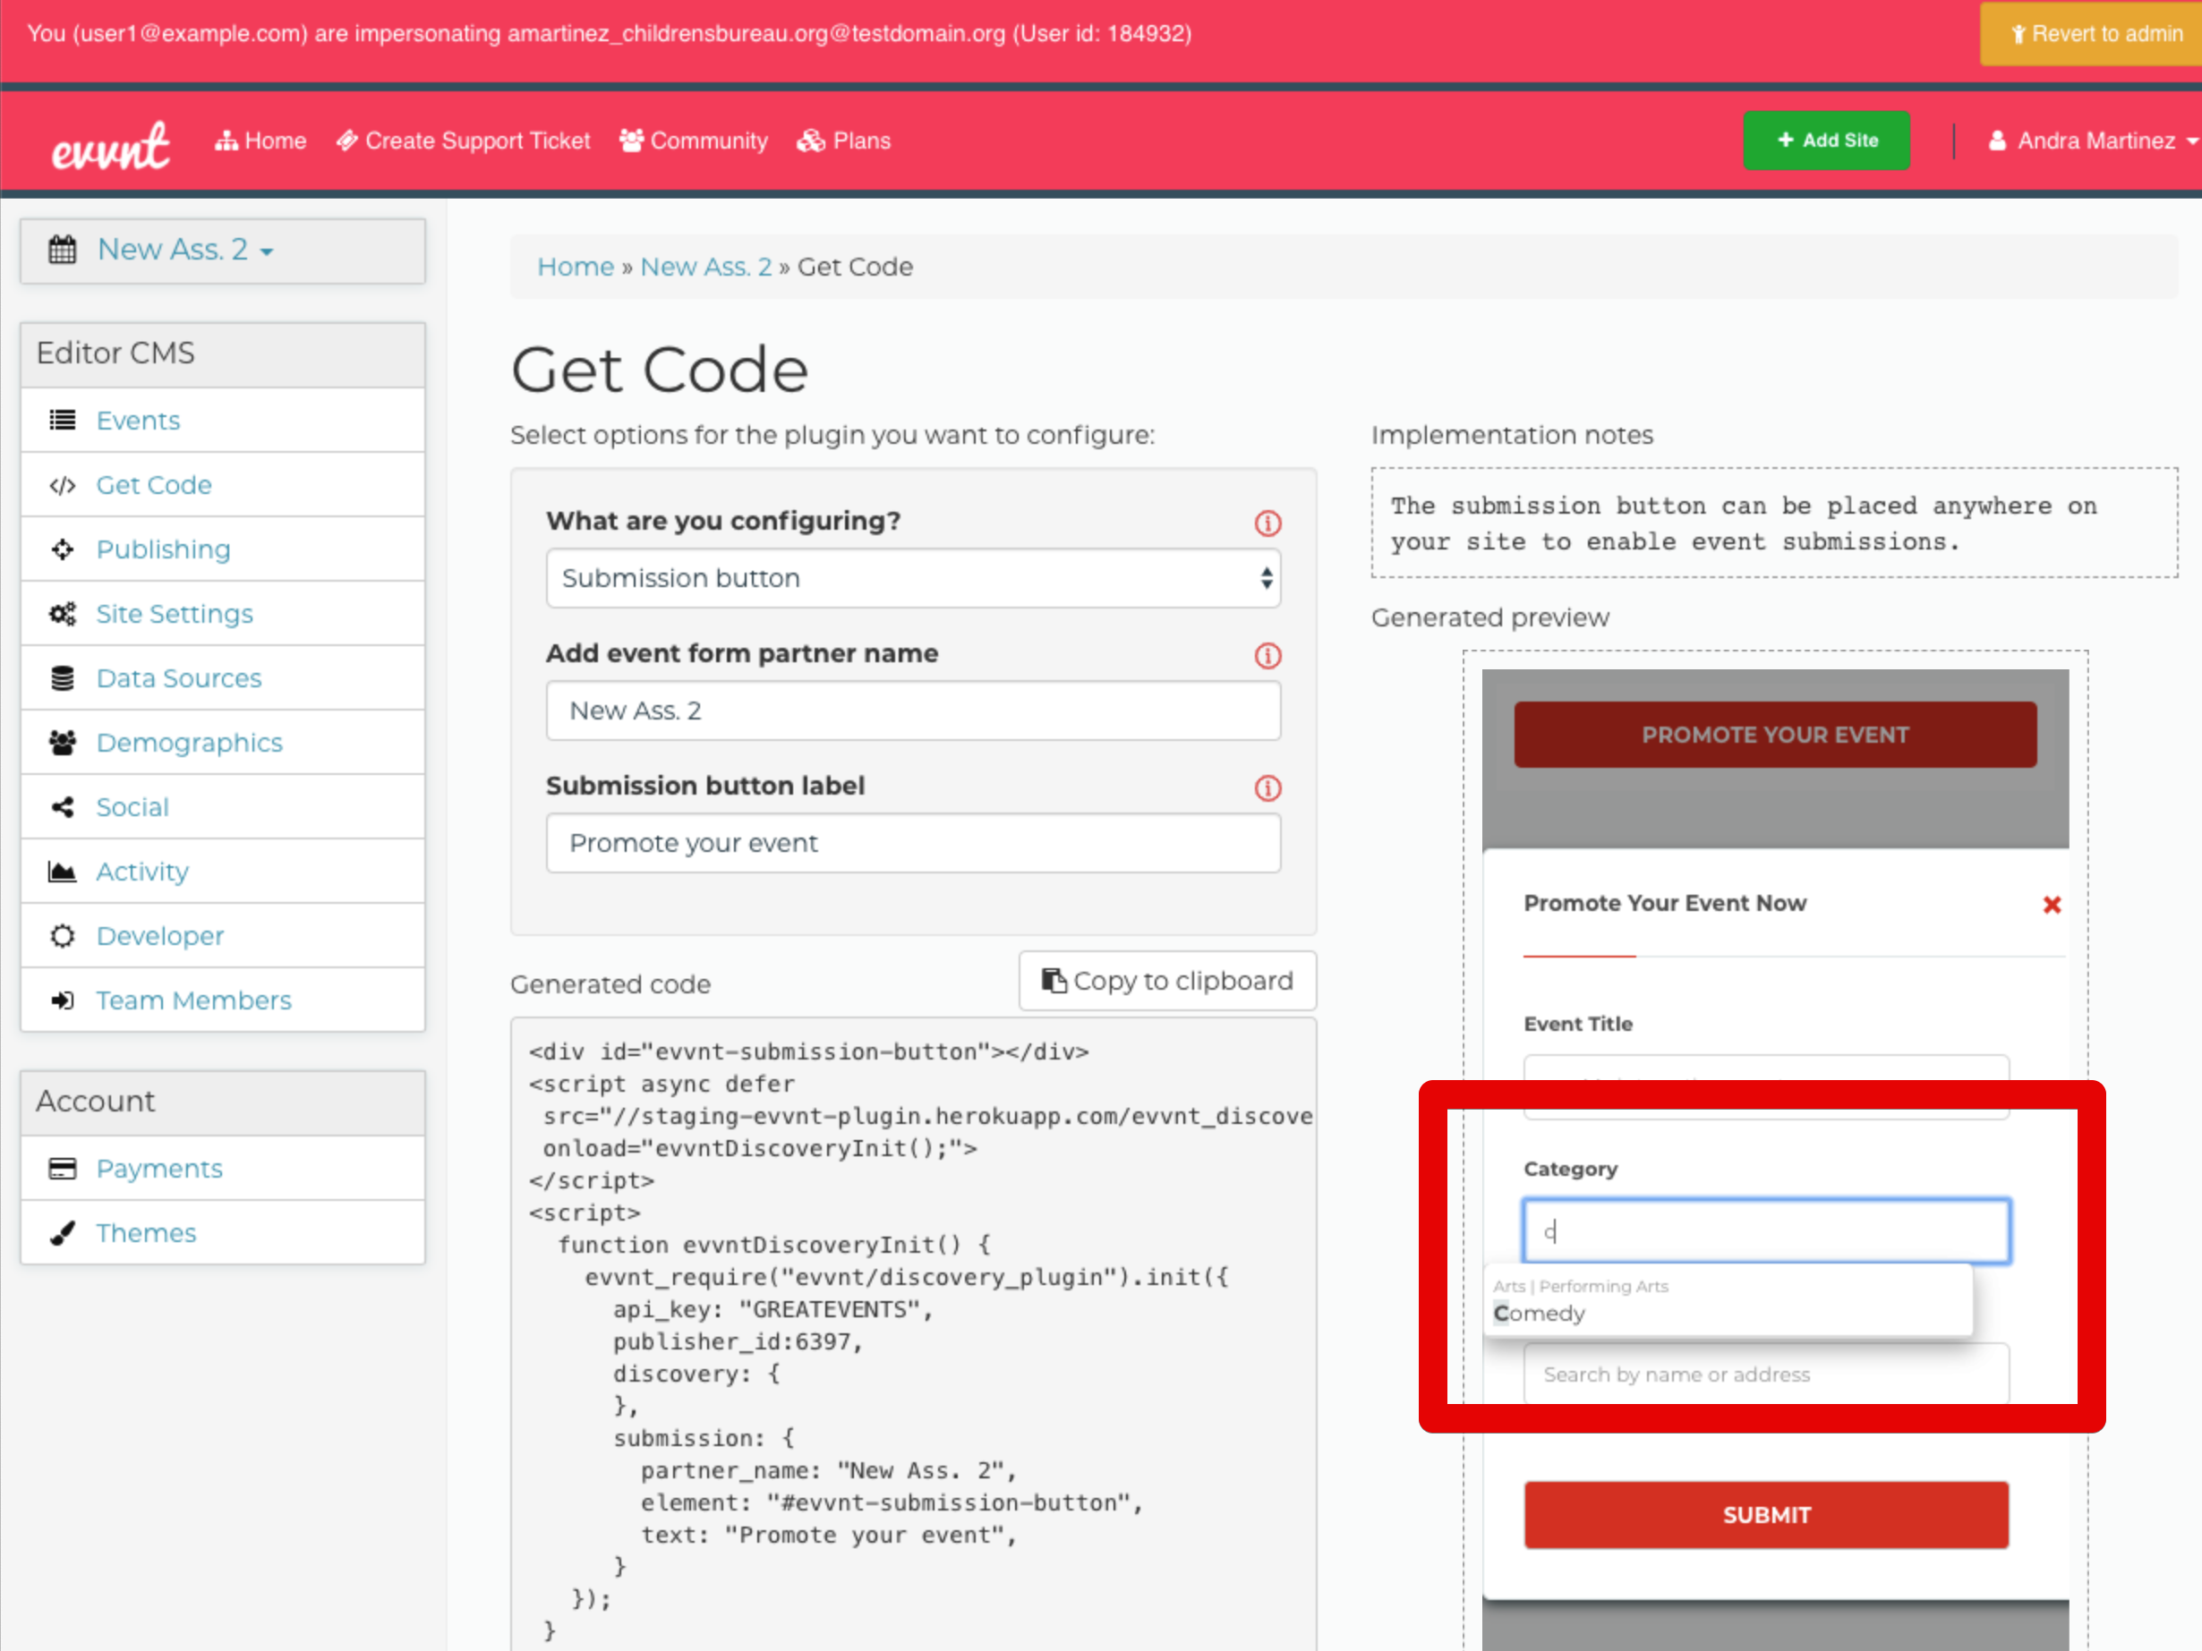The image size is (2202, 1651).
Task: Click the partner name input field
Action: (x=913, y=711)
